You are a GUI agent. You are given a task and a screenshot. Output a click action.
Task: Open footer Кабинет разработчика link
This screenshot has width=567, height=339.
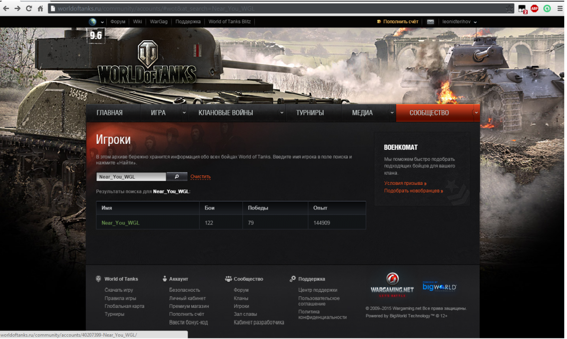pyautogui.click(x=259, y=322)
